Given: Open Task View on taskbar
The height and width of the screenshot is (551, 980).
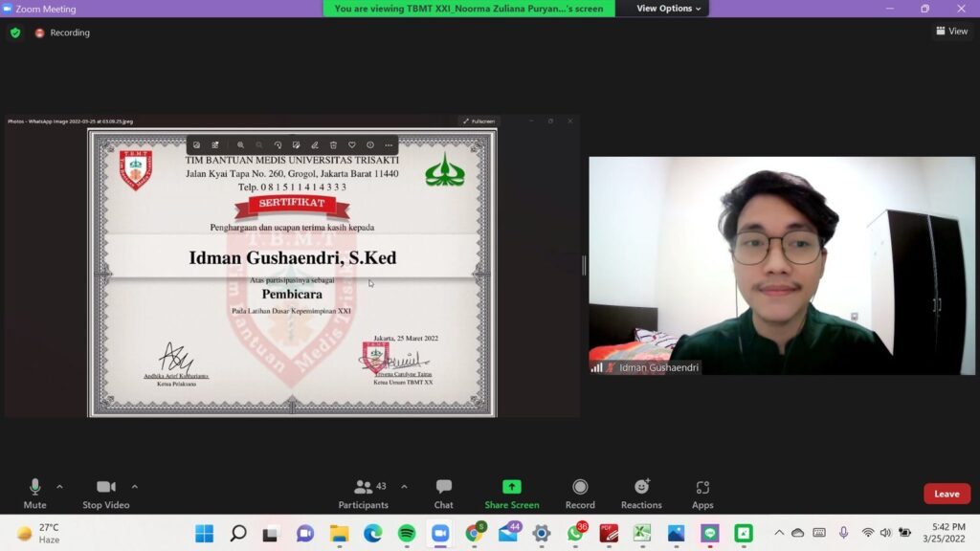Looking at the screenshot, I should point(270,534).
